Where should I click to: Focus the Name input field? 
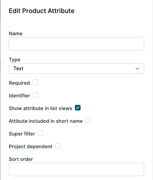[76, 44]
